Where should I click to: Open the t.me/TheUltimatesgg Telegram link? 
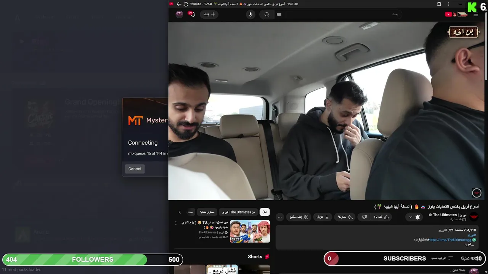coord(450,240)
